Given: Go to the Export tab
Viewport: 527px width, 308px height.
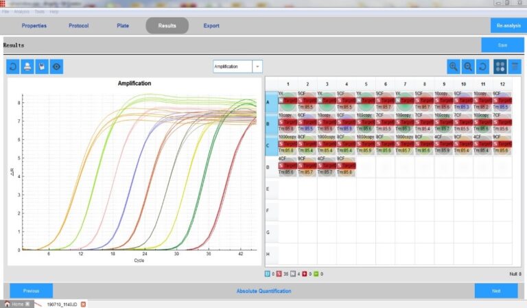Looking at the screenshot, I should pos(211,26).
